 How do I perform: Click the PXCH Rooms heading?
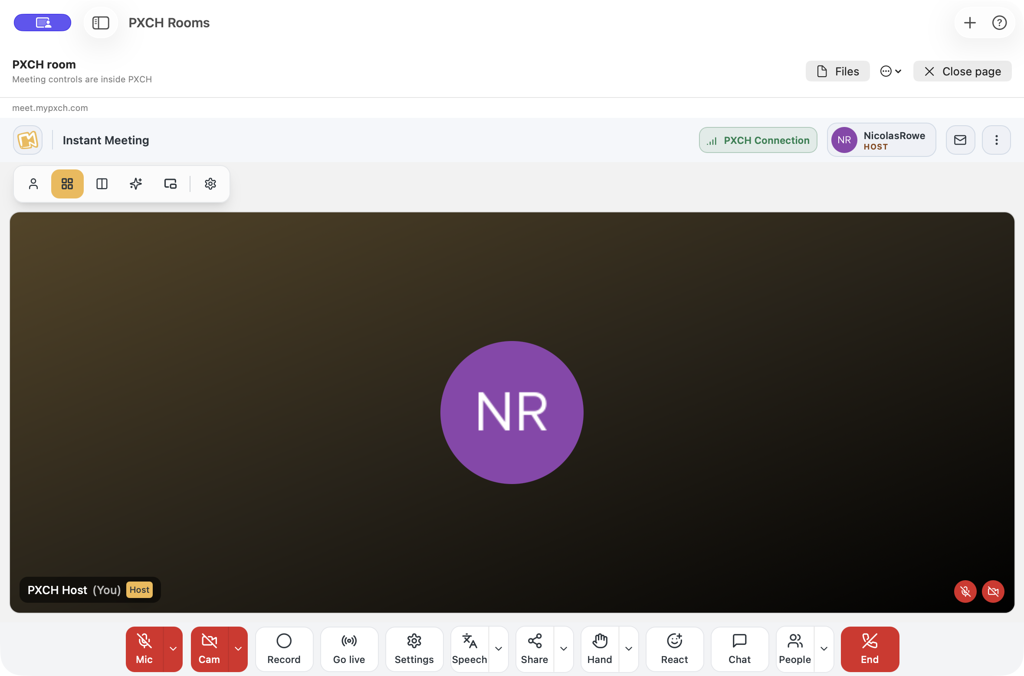[x=169, y=23]
